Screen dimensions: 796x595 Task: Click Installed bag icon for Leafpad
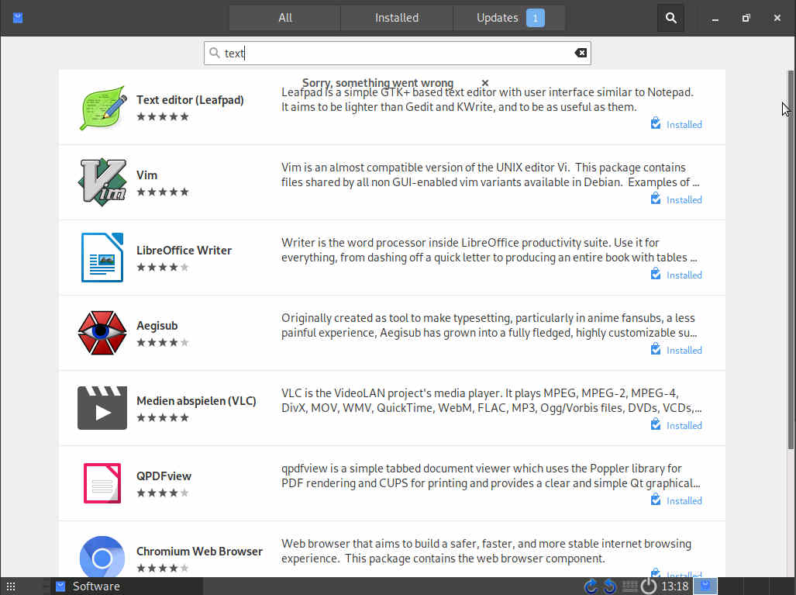[656, 123]
